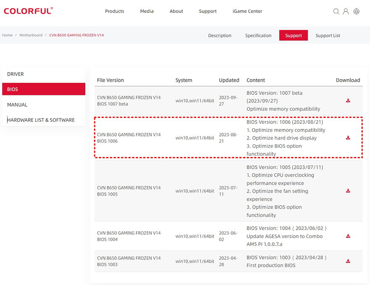Click the 2023-06-02 date cell

pyautogui.click(x=228, y=236)
